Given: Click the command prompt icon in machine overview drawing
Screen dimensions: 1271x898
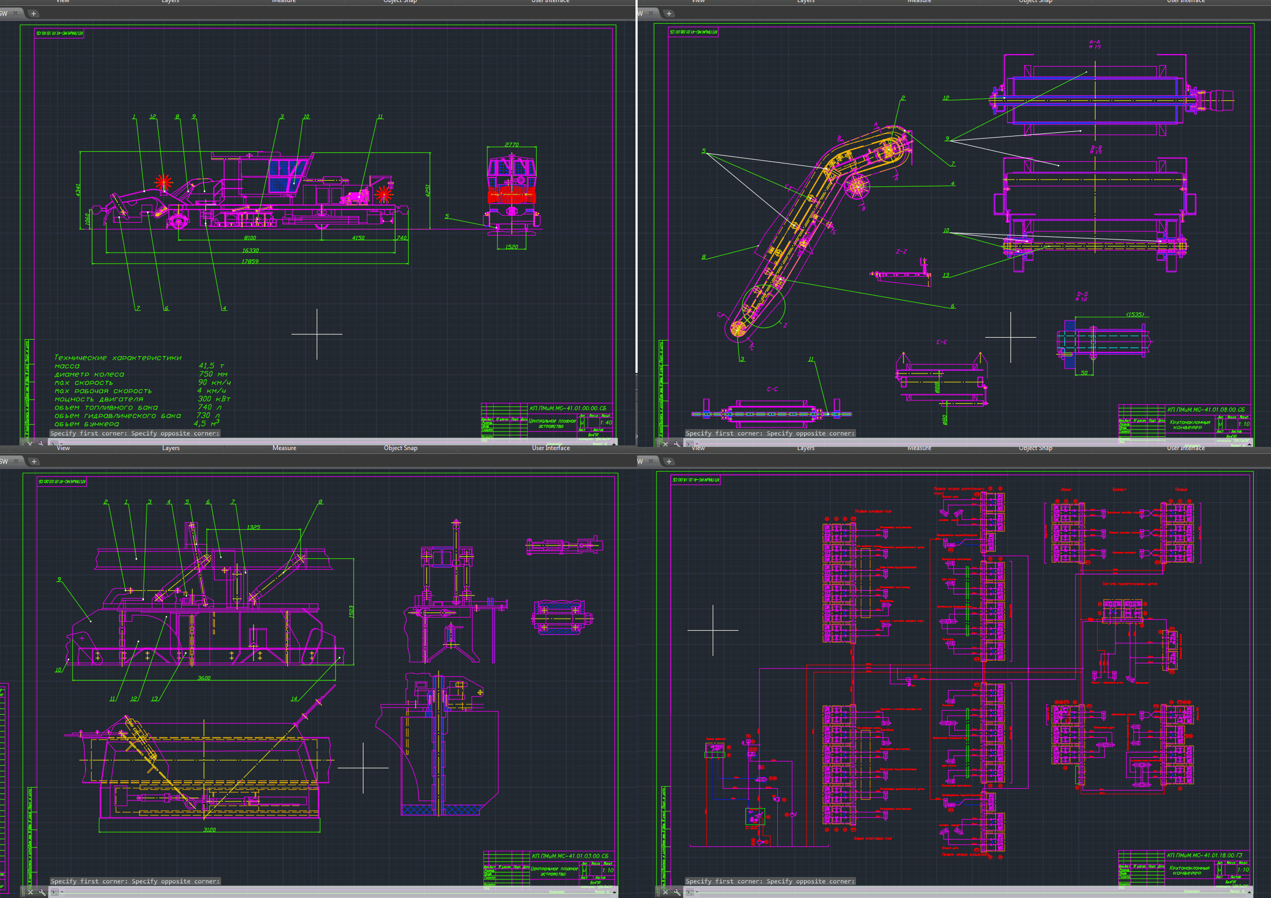Looking at the screenshot, I should click(54, 443).
